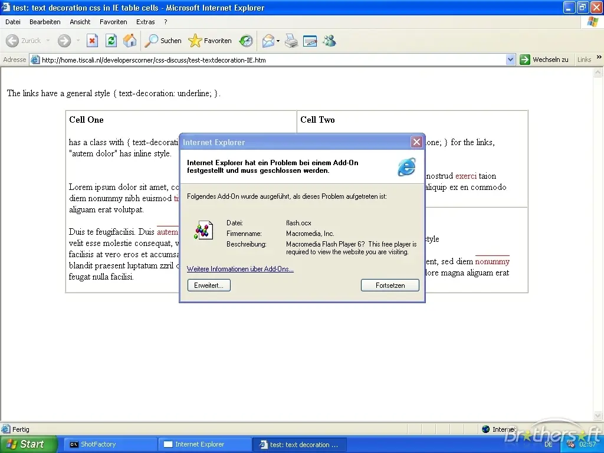Open the Messenger people icon
Viewport: 604px width, 453px height.
[329, 41]
